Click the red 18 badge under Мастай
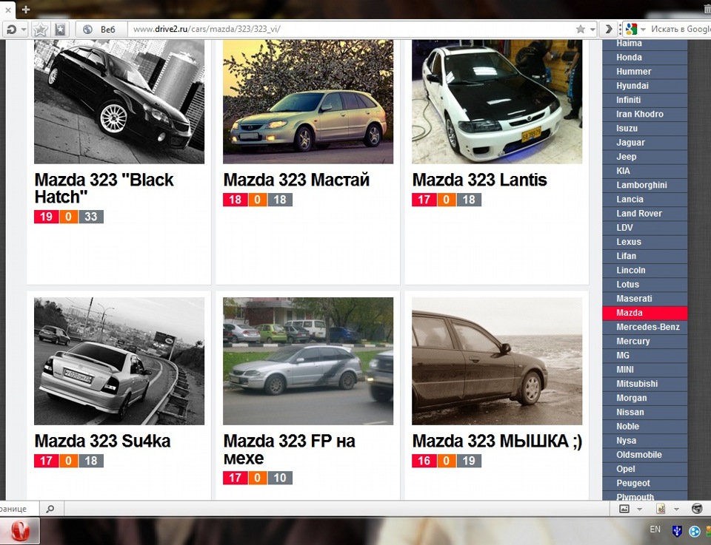Image resolution: width=711 pixels, height=545 pixels. tap(236, 200)
